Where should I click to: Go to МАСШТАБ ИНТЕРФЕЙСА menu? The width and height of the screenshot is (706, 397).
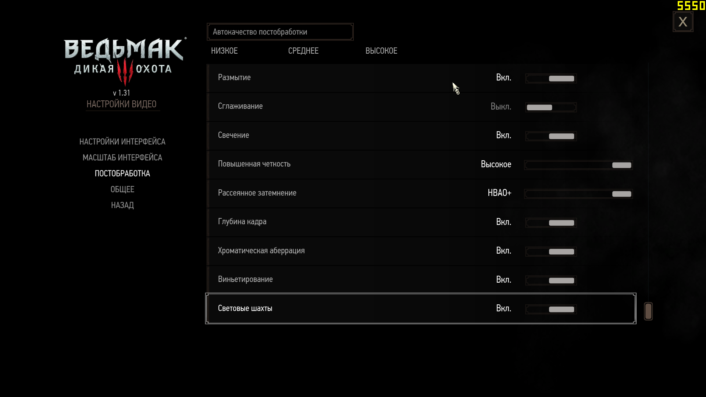[x=122, y=157]
